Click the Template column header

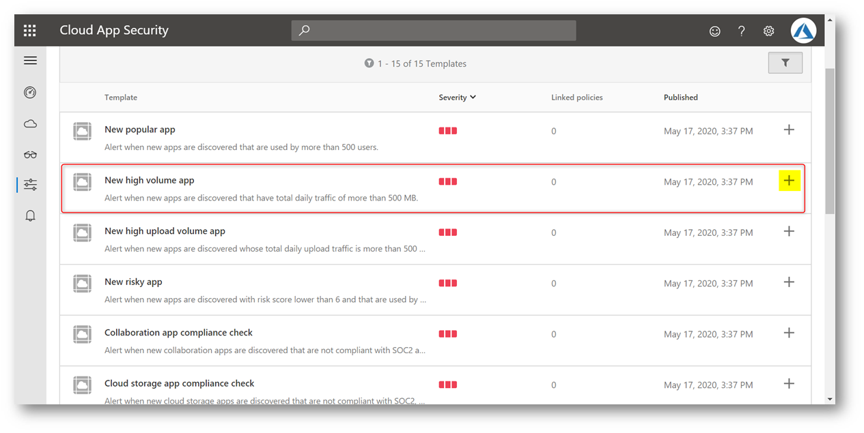(121, 98)
